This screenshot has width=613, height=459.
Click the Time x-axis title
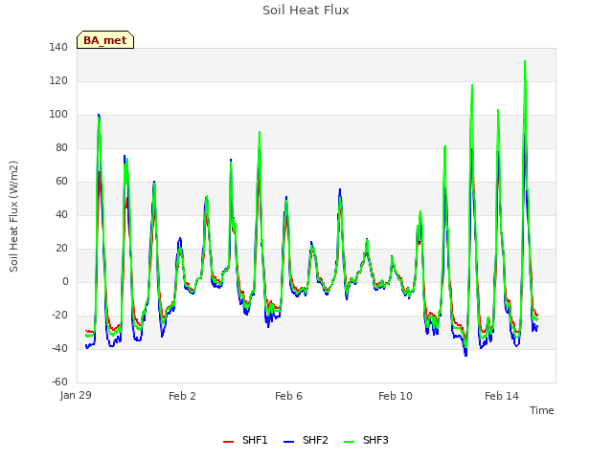point(541,410)
